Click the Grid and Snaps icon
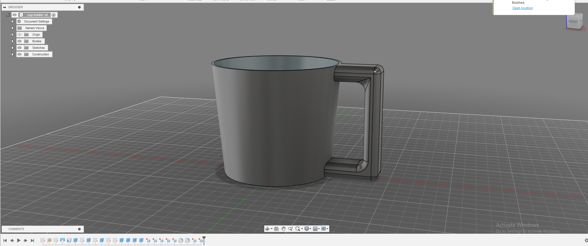The width and height of the screenshot is (588, 246). pyautogui.click(x=315, y=229)
